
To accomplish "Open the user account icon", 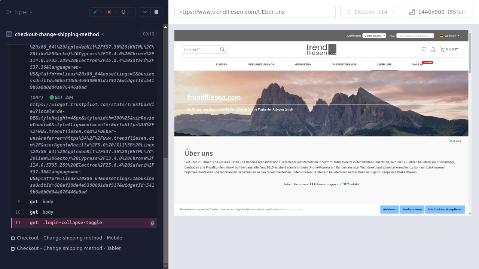I will click(x=433, y=49).
